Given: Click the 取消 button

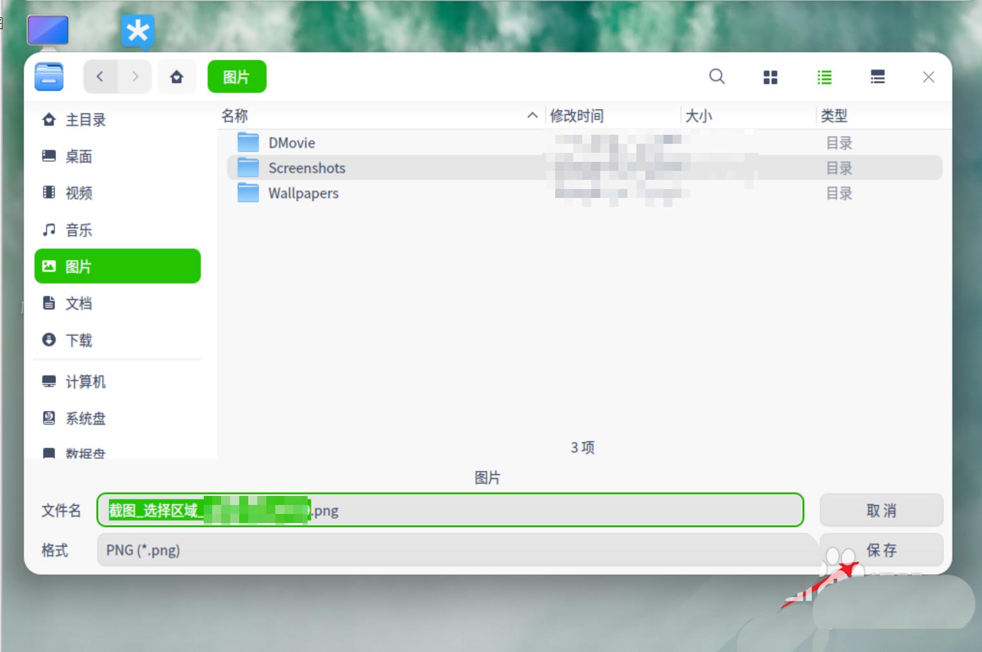Looking at the screenshot, I should (x=881, y=510).
